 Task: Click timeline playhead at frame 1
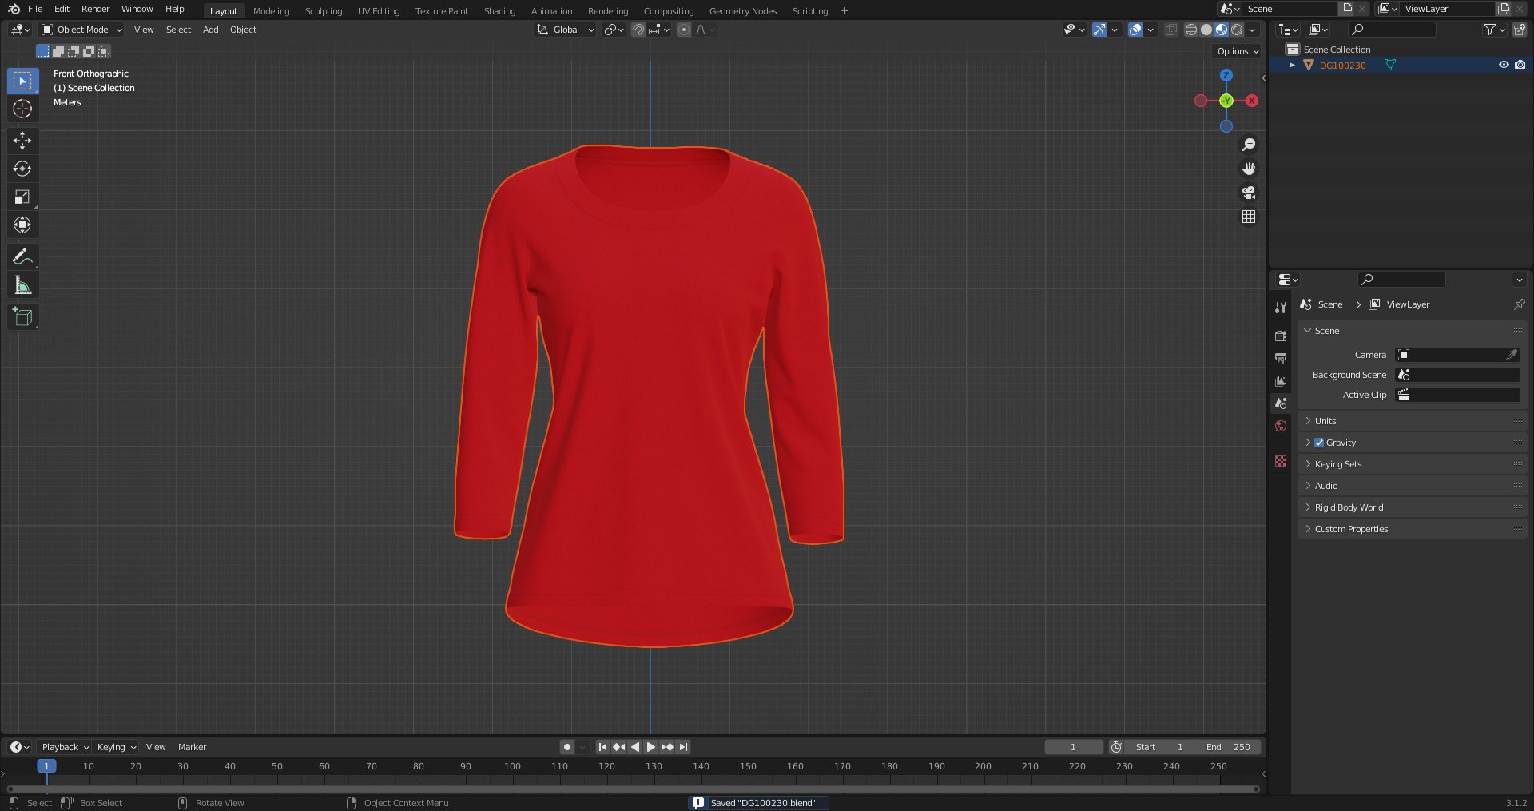tap(46, 766)
